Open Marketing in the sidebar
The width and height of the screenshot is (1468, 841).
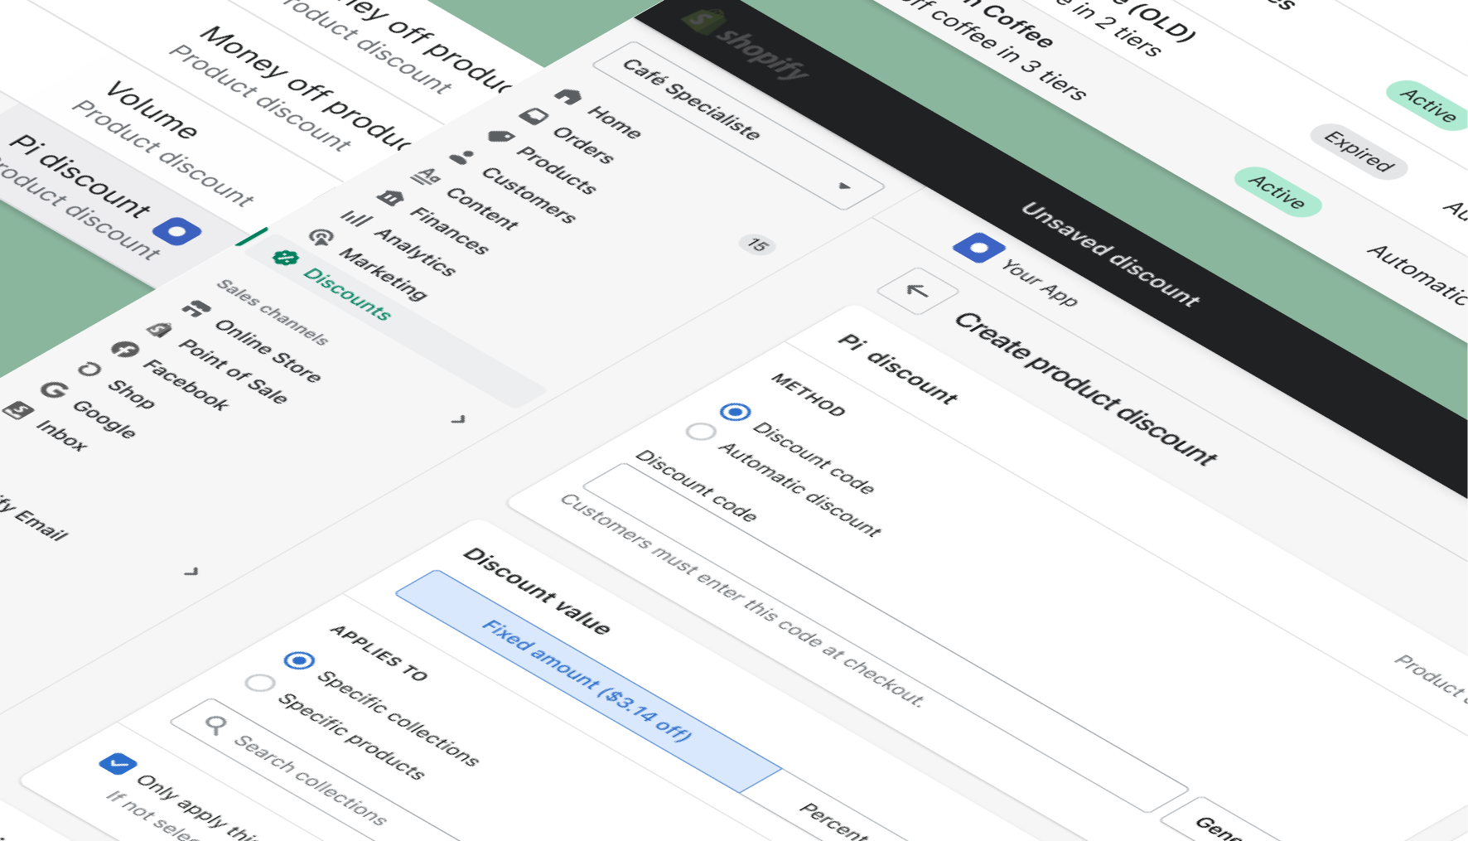point(383,273)
